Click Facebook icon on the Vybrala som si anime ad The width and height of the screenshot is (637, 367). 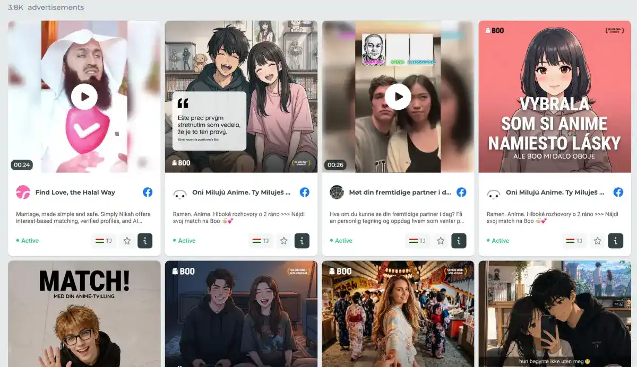[x=618, y=193]
